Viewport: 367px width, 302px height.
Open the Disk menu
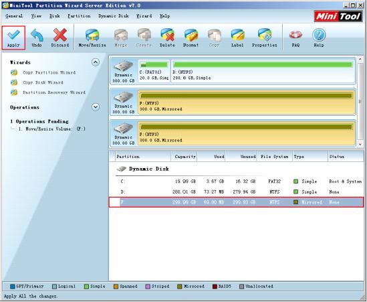tap(55, 16)
